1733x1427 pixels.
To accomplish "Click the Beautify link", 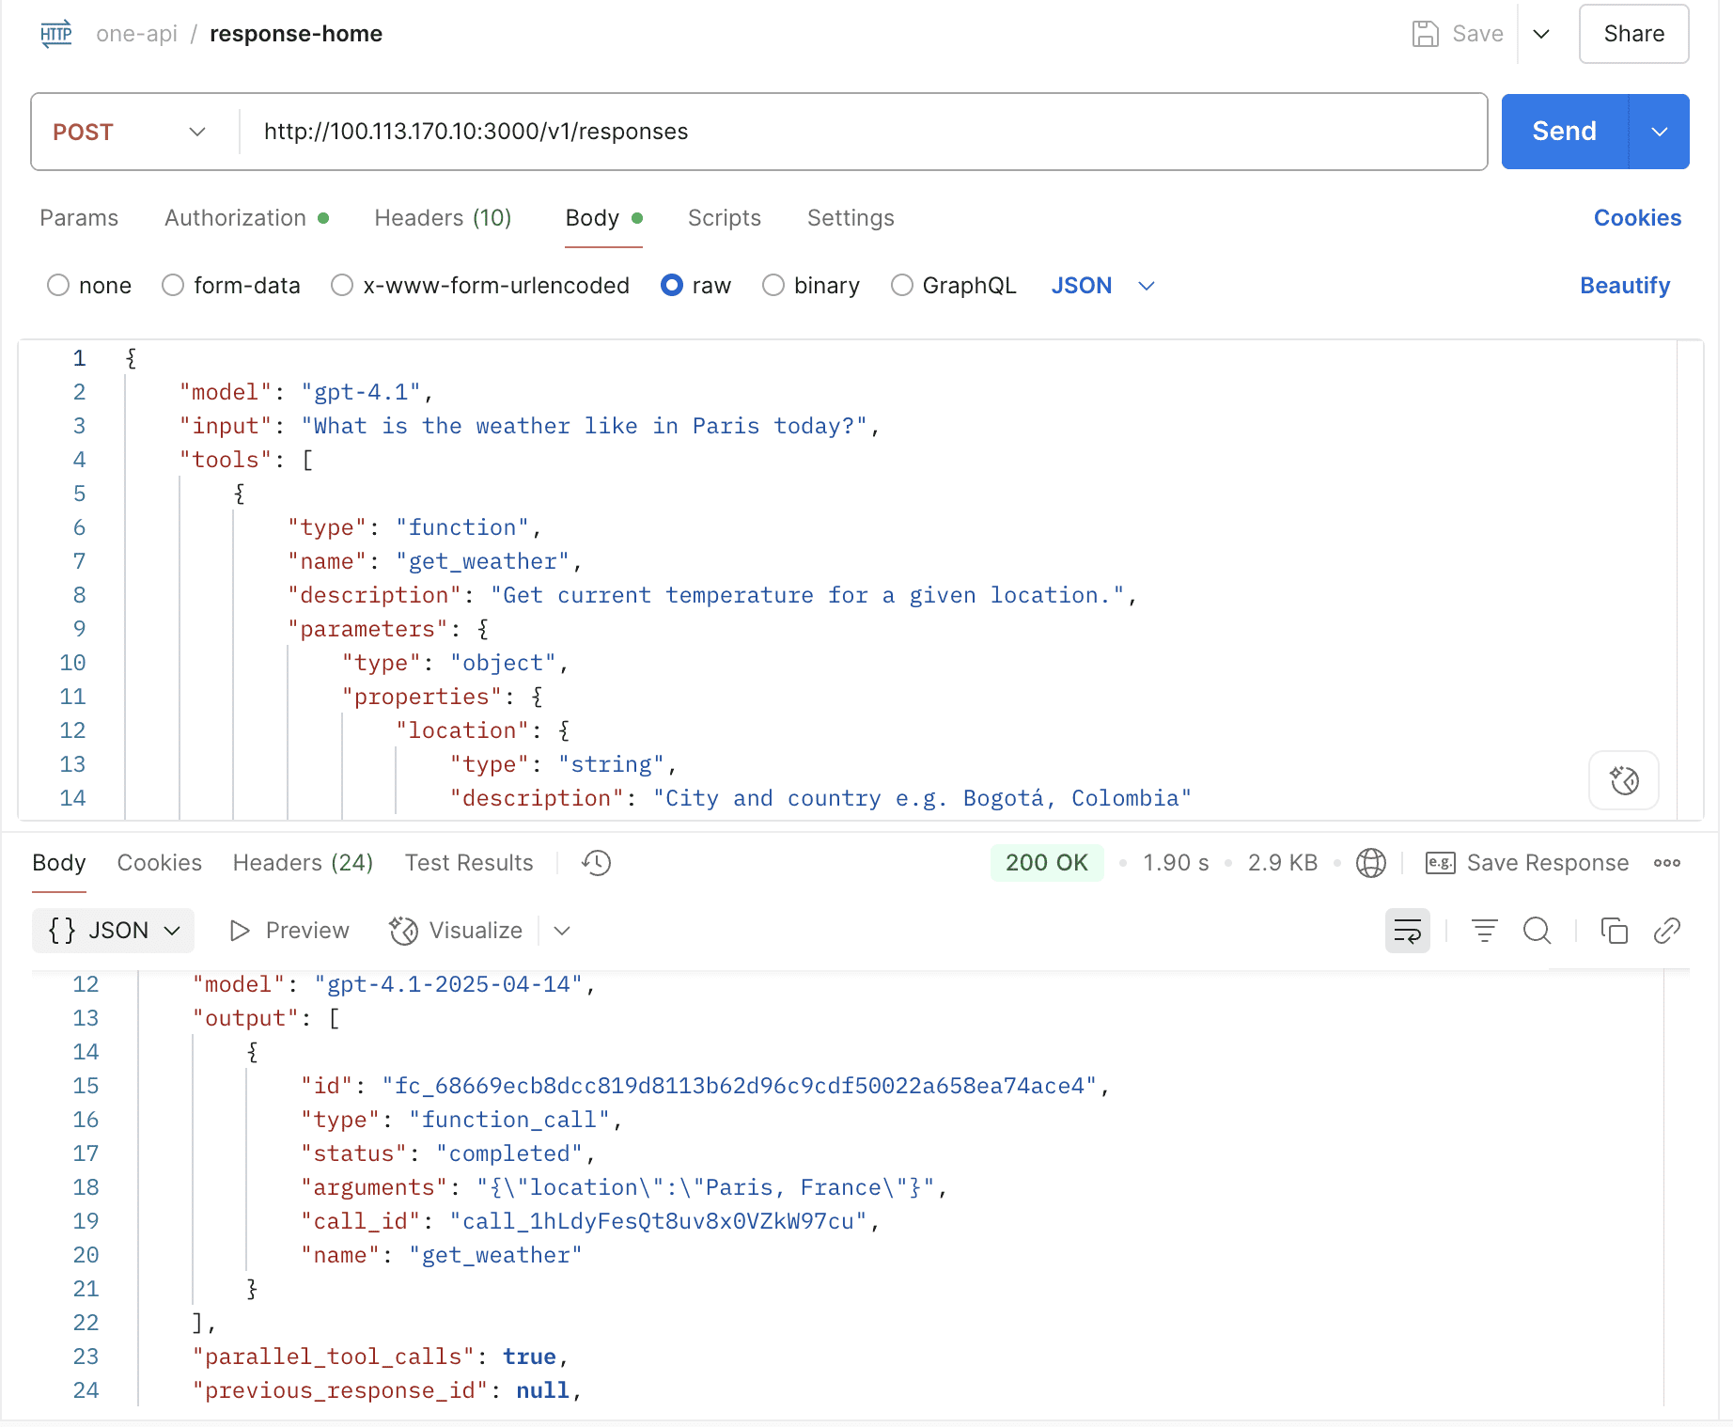I will tap(1624, 286).
